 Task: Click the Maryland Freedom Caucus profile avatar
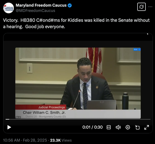pyautogui.click(x=8, y=8)
